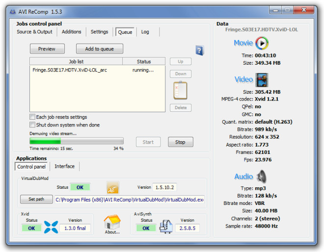Click the frames value 62101
This screenshot has width=324, height=252.
(263, 152)
